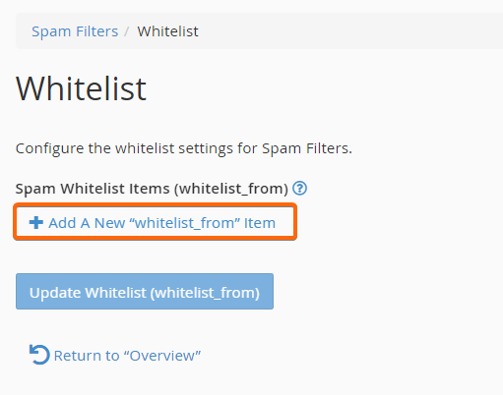Viewport: 503px width, 395px height.
Task: Click Update Whitelist (whitelist_from) button
Action: coord(145,292)
